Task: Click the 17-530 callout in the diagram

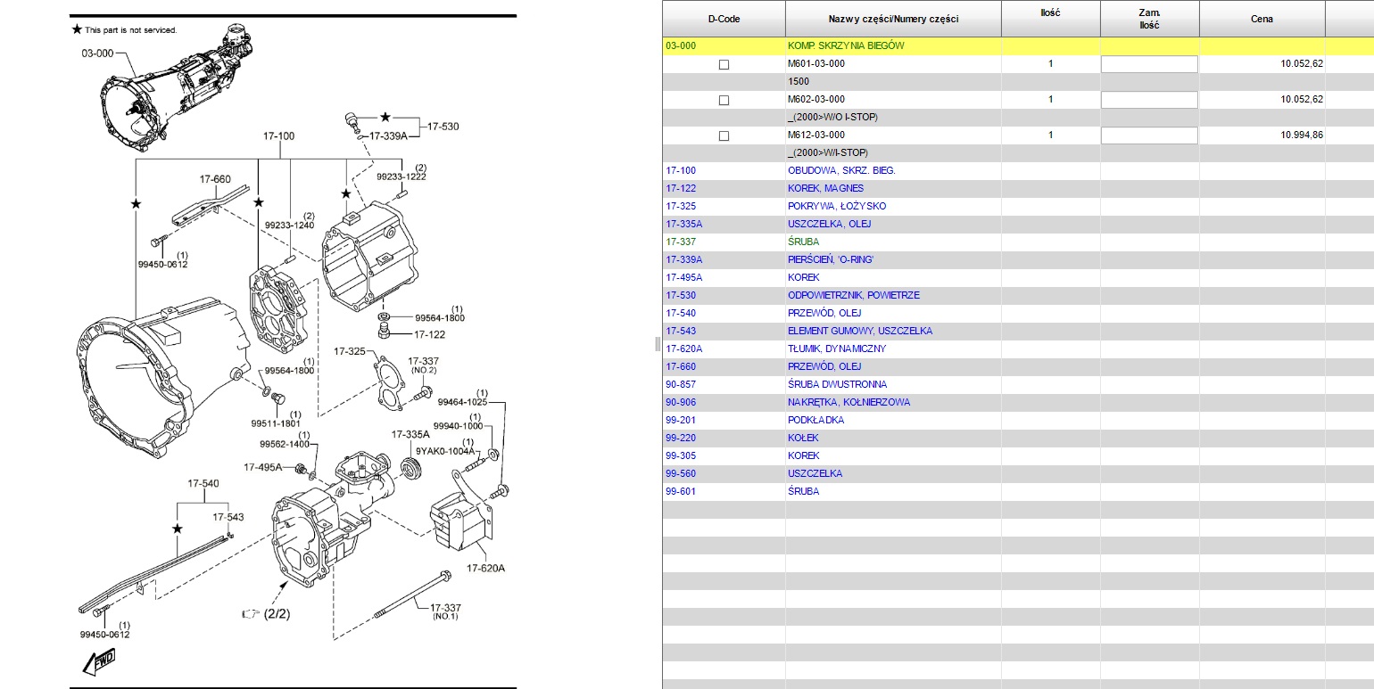Action: [x=443, y=127]
